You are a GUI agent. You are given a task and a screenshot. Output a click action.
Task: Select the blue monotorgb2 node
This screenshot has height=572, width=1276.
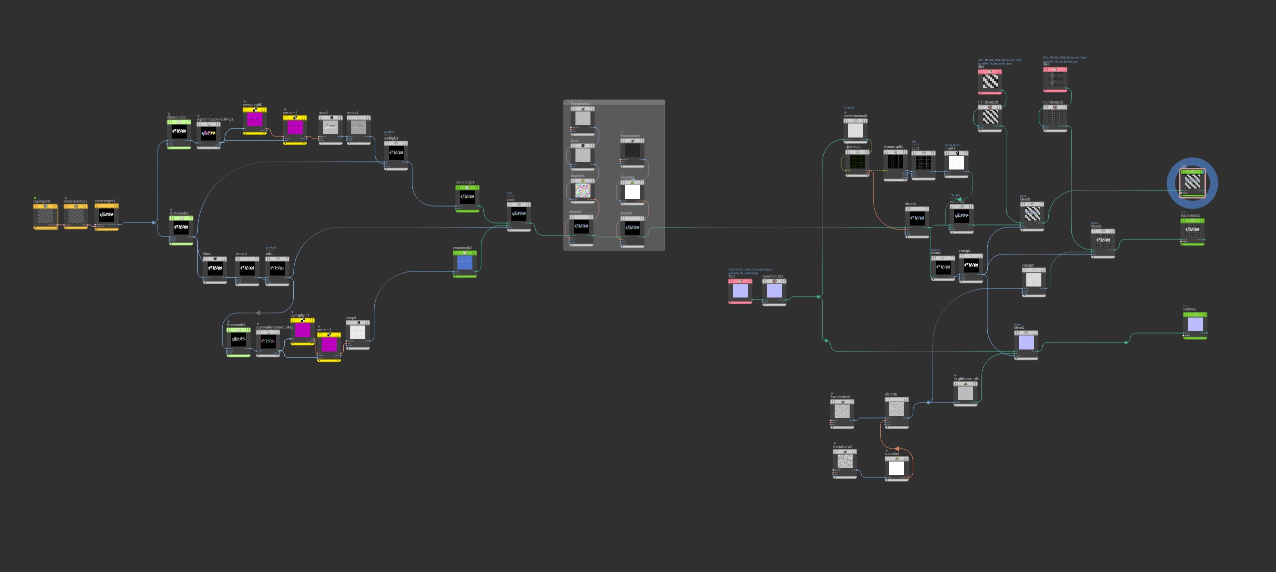pos(465,264)
